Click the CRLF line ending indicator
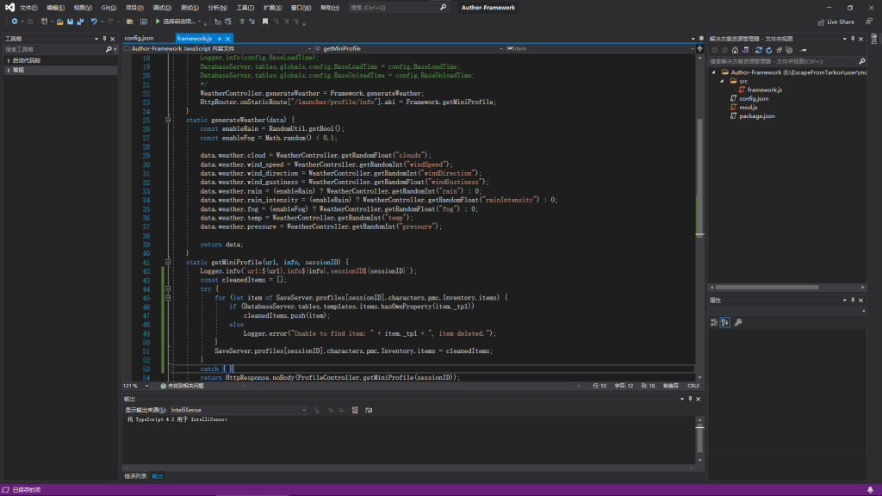The width and height of the screenshot is (882, 496). [x=693, y=386]
